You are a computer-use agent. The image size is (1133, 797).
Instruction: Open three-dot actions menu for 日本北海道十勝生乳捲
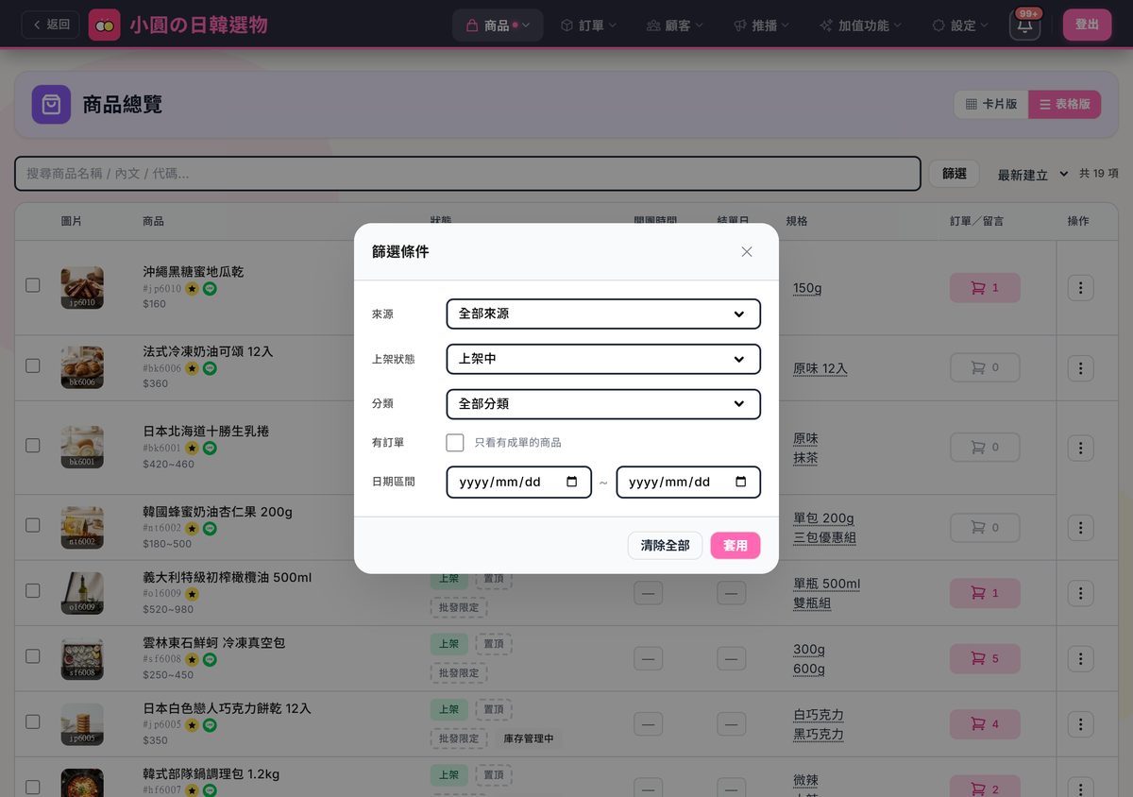[x=1081, y=448]
